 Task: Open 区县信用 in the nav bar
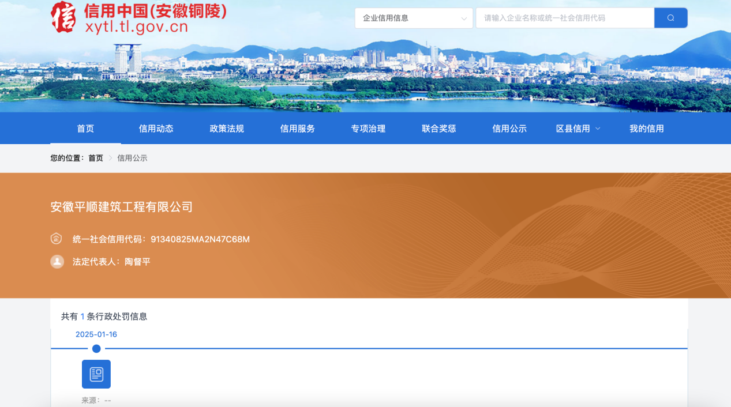[x=573, y=129]
